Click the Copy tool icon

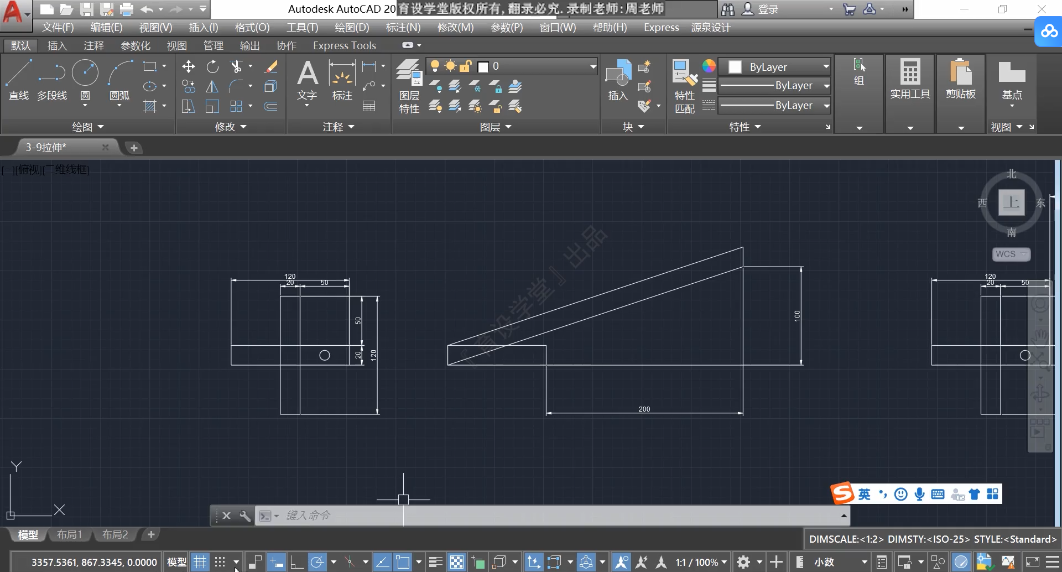(x=189, y=86)
